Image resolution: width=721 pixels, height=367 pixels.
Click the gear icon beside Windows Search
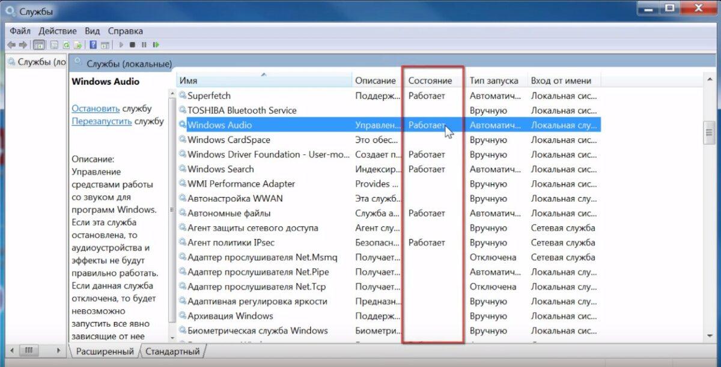(183, 169)
